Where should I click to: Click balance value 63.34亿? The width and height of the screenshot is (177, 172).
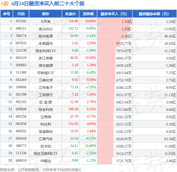pos(170,139)
